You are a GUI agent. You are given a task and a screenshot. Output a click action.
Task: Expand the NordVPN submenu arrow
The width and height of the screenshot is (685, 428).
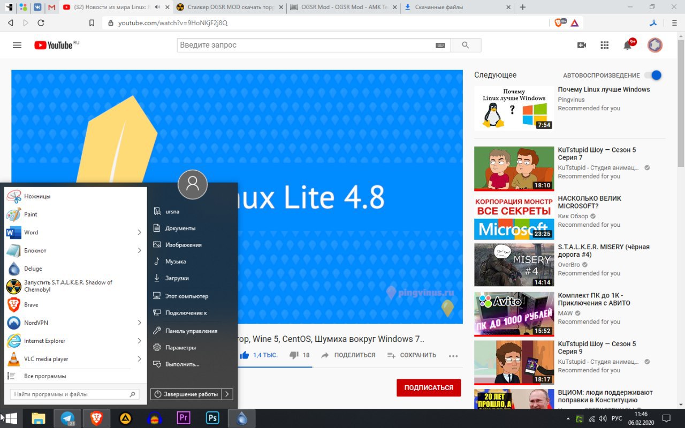pos(139,323)
